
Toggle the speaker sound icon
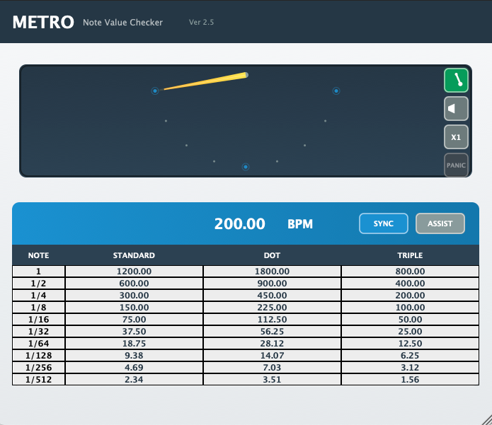(x=456, y=109)
